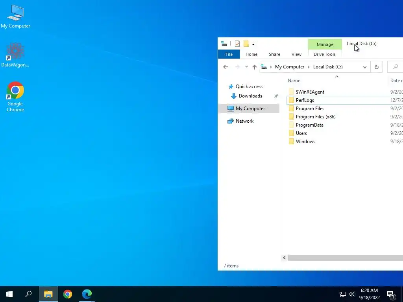The width and height of the screenshot is (403, 302).
Task: Open Chrome from the taskbar
Action: pos(68,294)
